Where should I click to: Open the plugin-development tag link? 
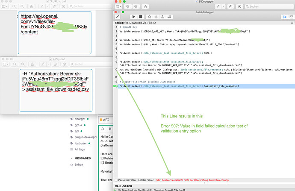click(x=86, y=137)
